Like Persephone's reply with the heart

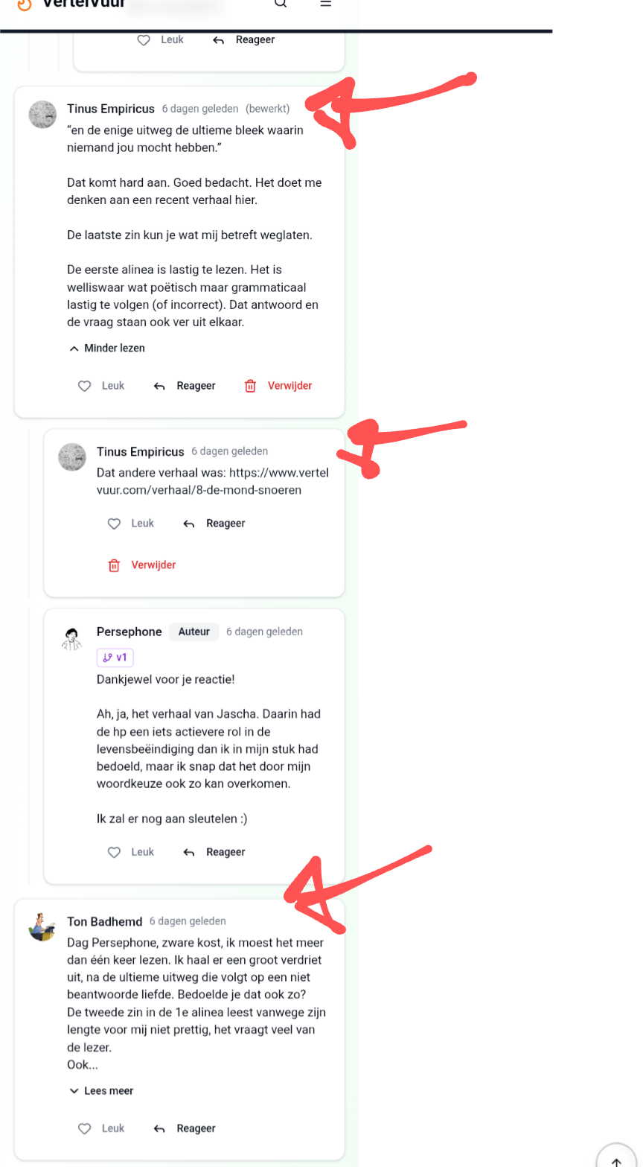pyautogui.click(x=114, y=852)
